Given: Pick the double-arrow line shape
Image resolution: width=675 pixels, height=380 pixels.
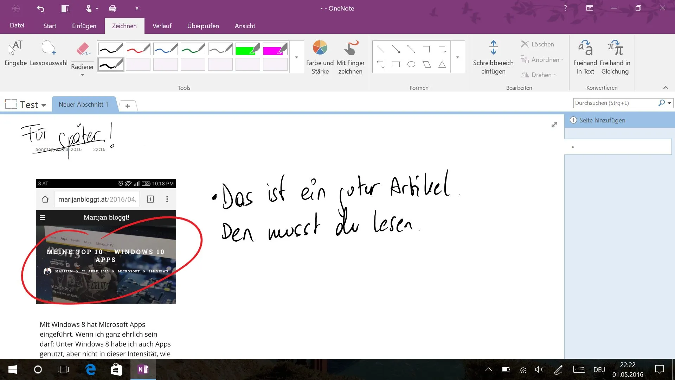Looking at the screenshot, I should point(411,49).
